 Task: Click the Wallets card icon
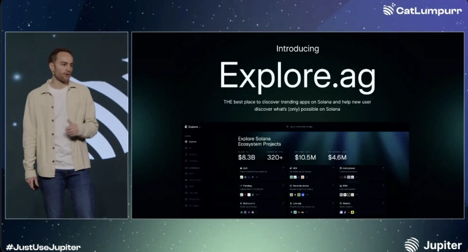[341, 204]
